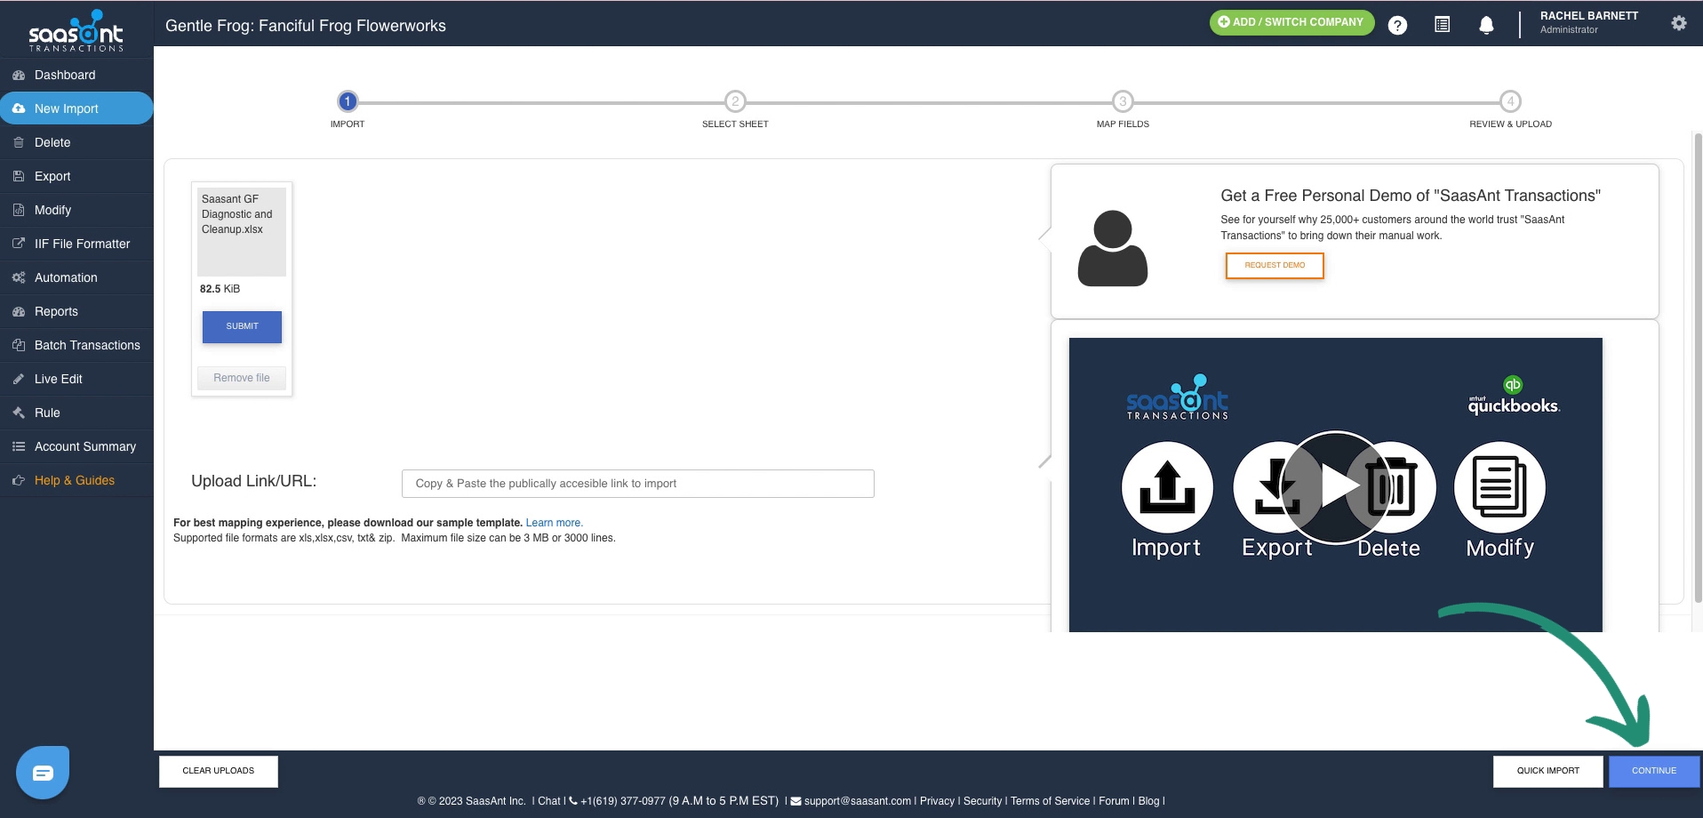Image resolution: width=1703 pixels, height=818 pixels.
Task: Open Forum footer link
Action: pyautogui.click(x=1114, y=801)
